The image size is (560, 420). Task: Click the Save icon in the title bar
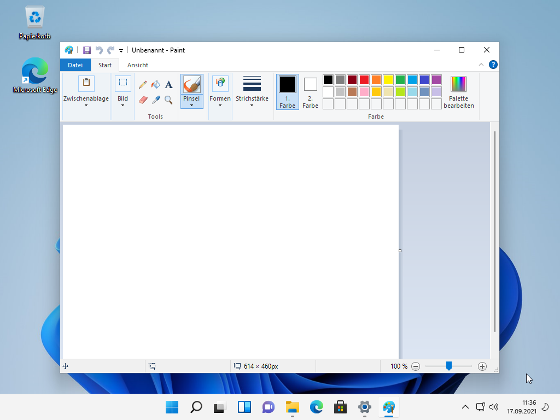click(87, 50)
